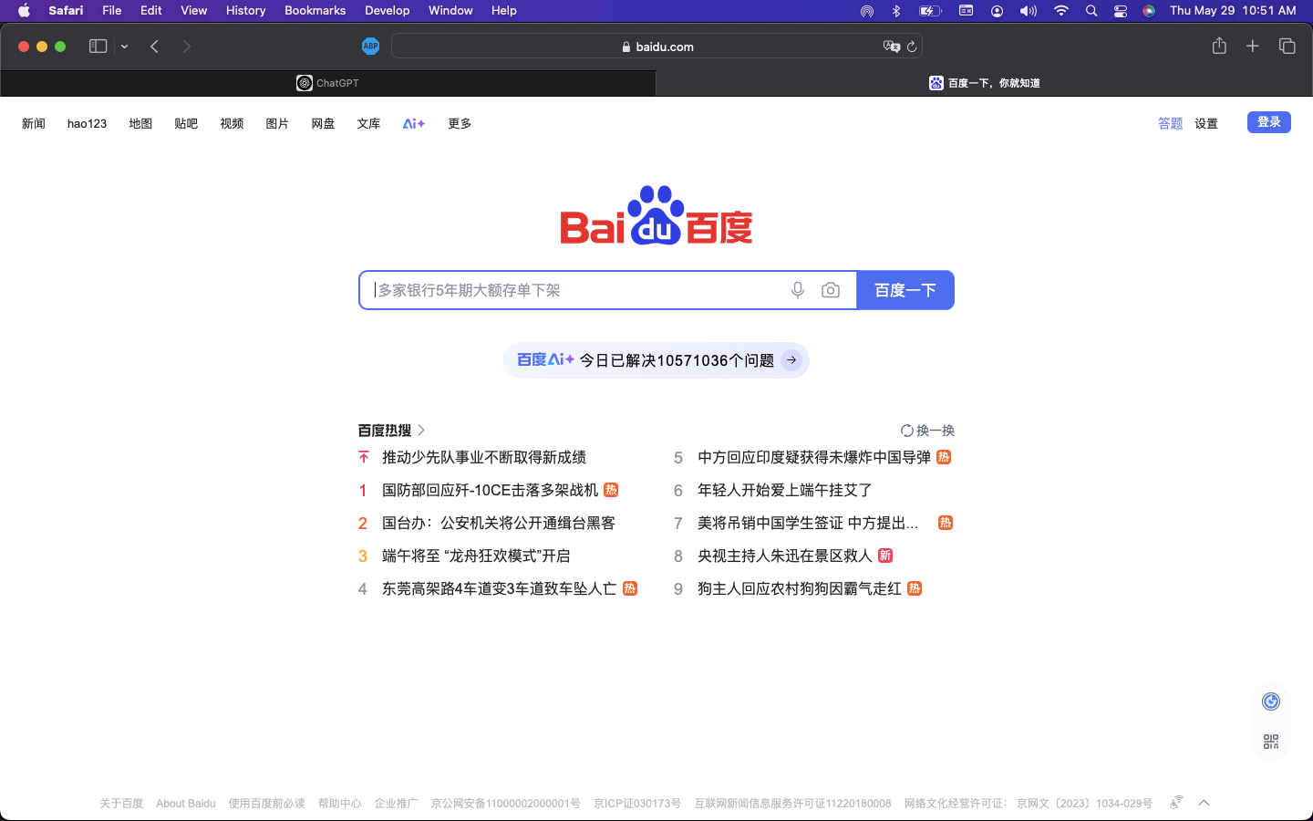The height and width of the screenshot is (821, 1313).
Task: Open 更多 navigation menu
Action: 460,123
